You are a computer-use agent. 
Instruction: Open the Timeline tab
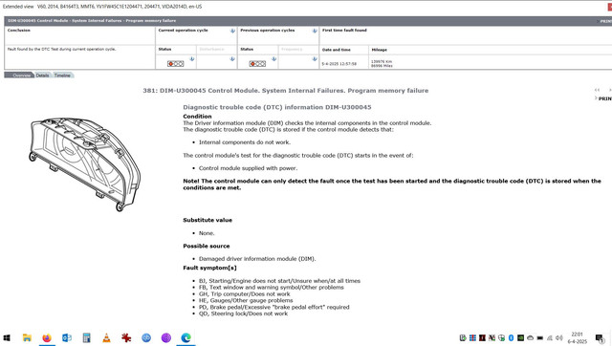62,76
